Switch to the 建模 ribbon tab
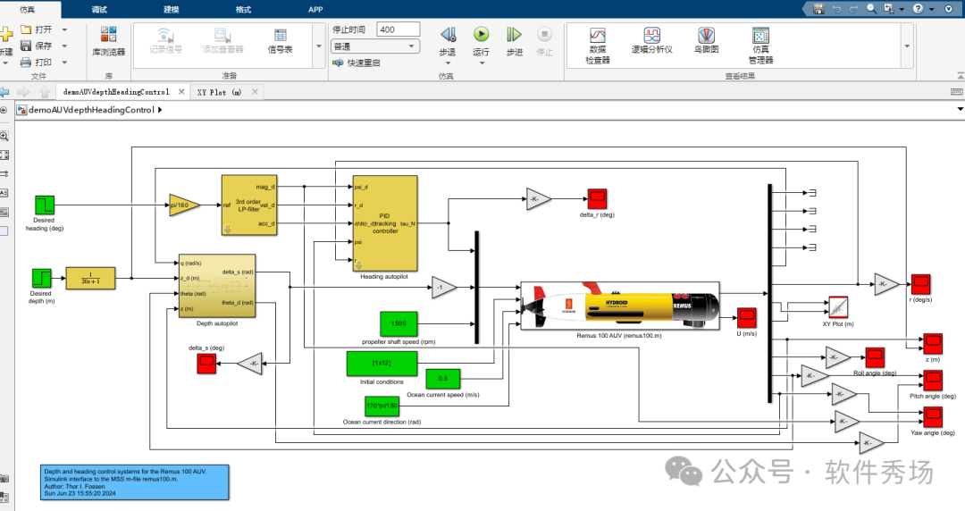The height and width of the screenshot is (511, 965). click(x=171, y=9)
